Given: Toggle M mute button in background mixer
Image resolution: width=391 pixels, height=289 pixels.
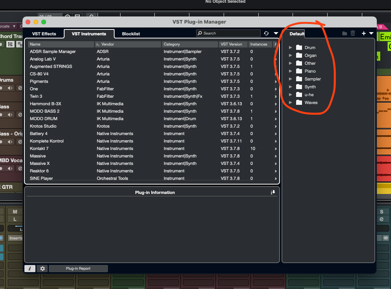Looking at the screenshot, I should (15, 212).
